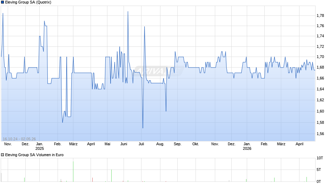Click the highest price peak in June 2025
Viewport: 330px width, 185px height.
(x=128, y=12)
